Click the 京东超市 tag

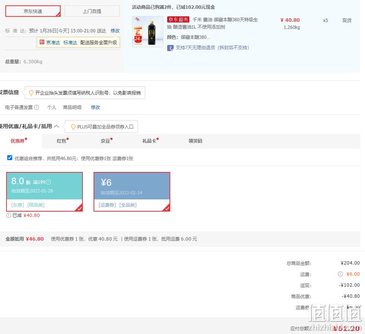[178, 19]
